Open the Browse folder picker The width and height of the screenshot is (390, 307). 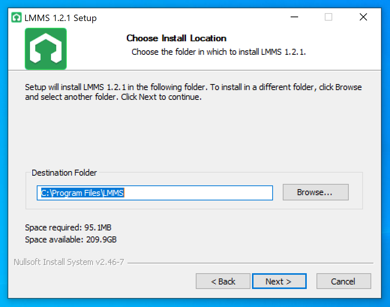[x=315, y=192]
